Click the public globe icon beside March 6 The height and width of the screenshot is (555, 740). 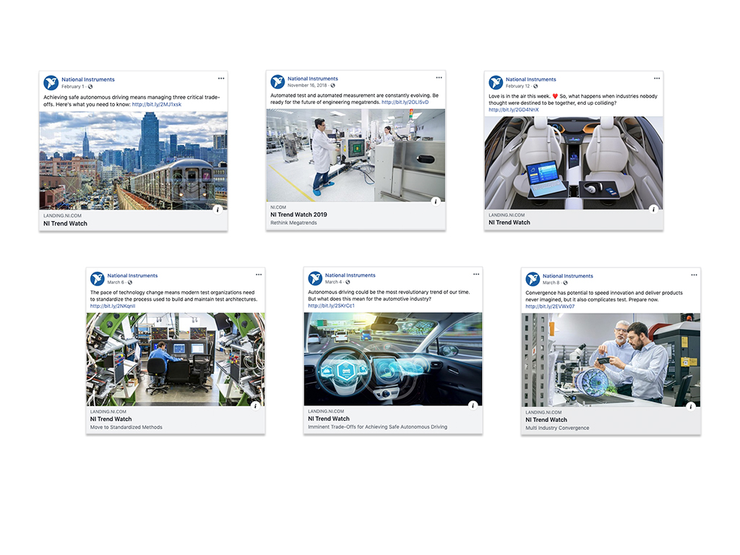(130, 283)
